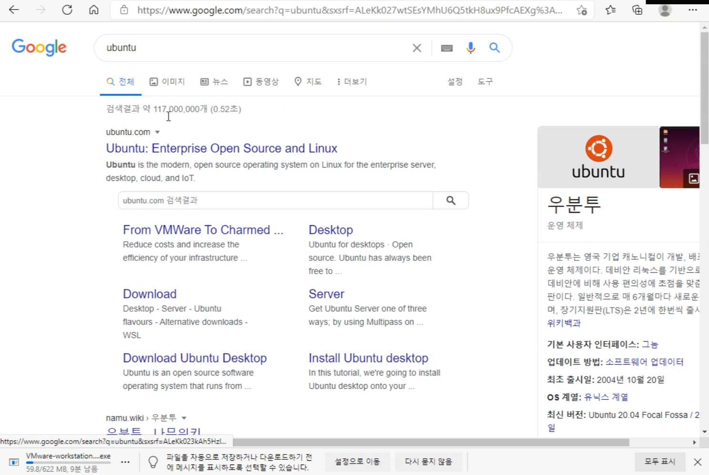
Task: Open the 유닉스 계열 link
Action: 606,397
